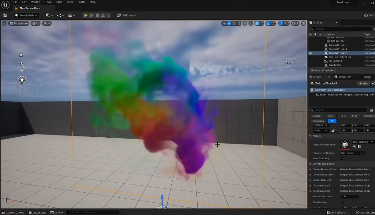The width and height of the screenshot is (375, 215).
Task: Toggle the Scale lock ratio icon
Action: pyautogui.click(x=333, y=130)
